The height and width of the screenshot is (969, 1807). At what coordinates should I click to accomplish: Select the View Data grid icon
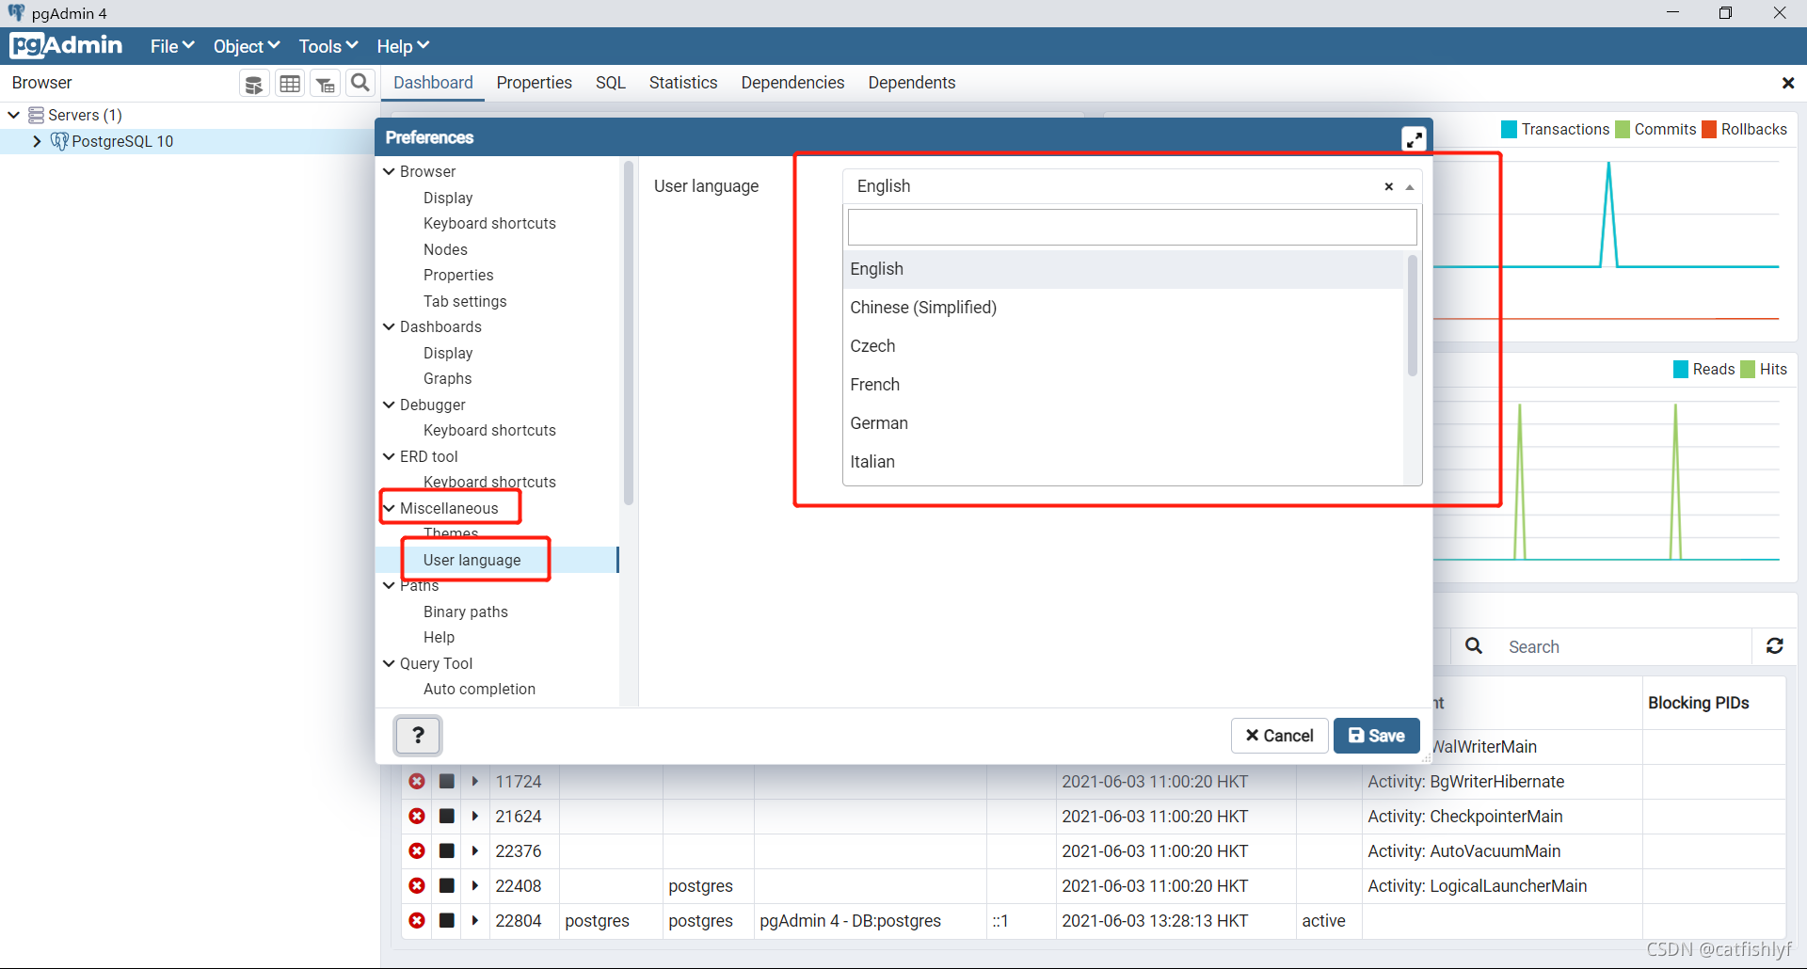click(x=289, y=83)
